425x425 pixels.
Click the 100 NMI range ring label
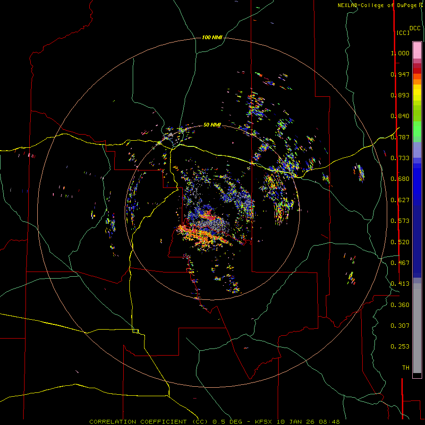[212, 37]
